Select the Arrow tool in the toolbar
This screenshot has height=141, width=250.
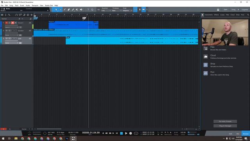[56, 9]
